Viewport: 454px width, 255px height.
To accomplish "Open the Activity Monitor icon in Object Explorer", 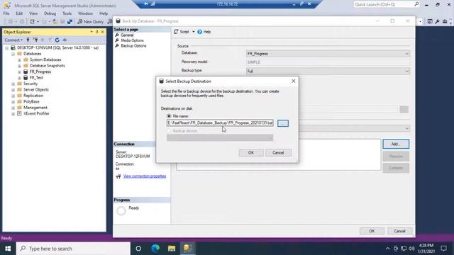I will [65, 40].
